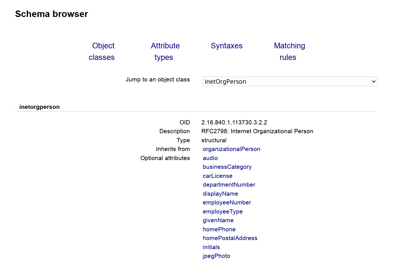Viewport: 415px width, 261px height.
Task: View the givenName attribute
Action: pos(218,220)
